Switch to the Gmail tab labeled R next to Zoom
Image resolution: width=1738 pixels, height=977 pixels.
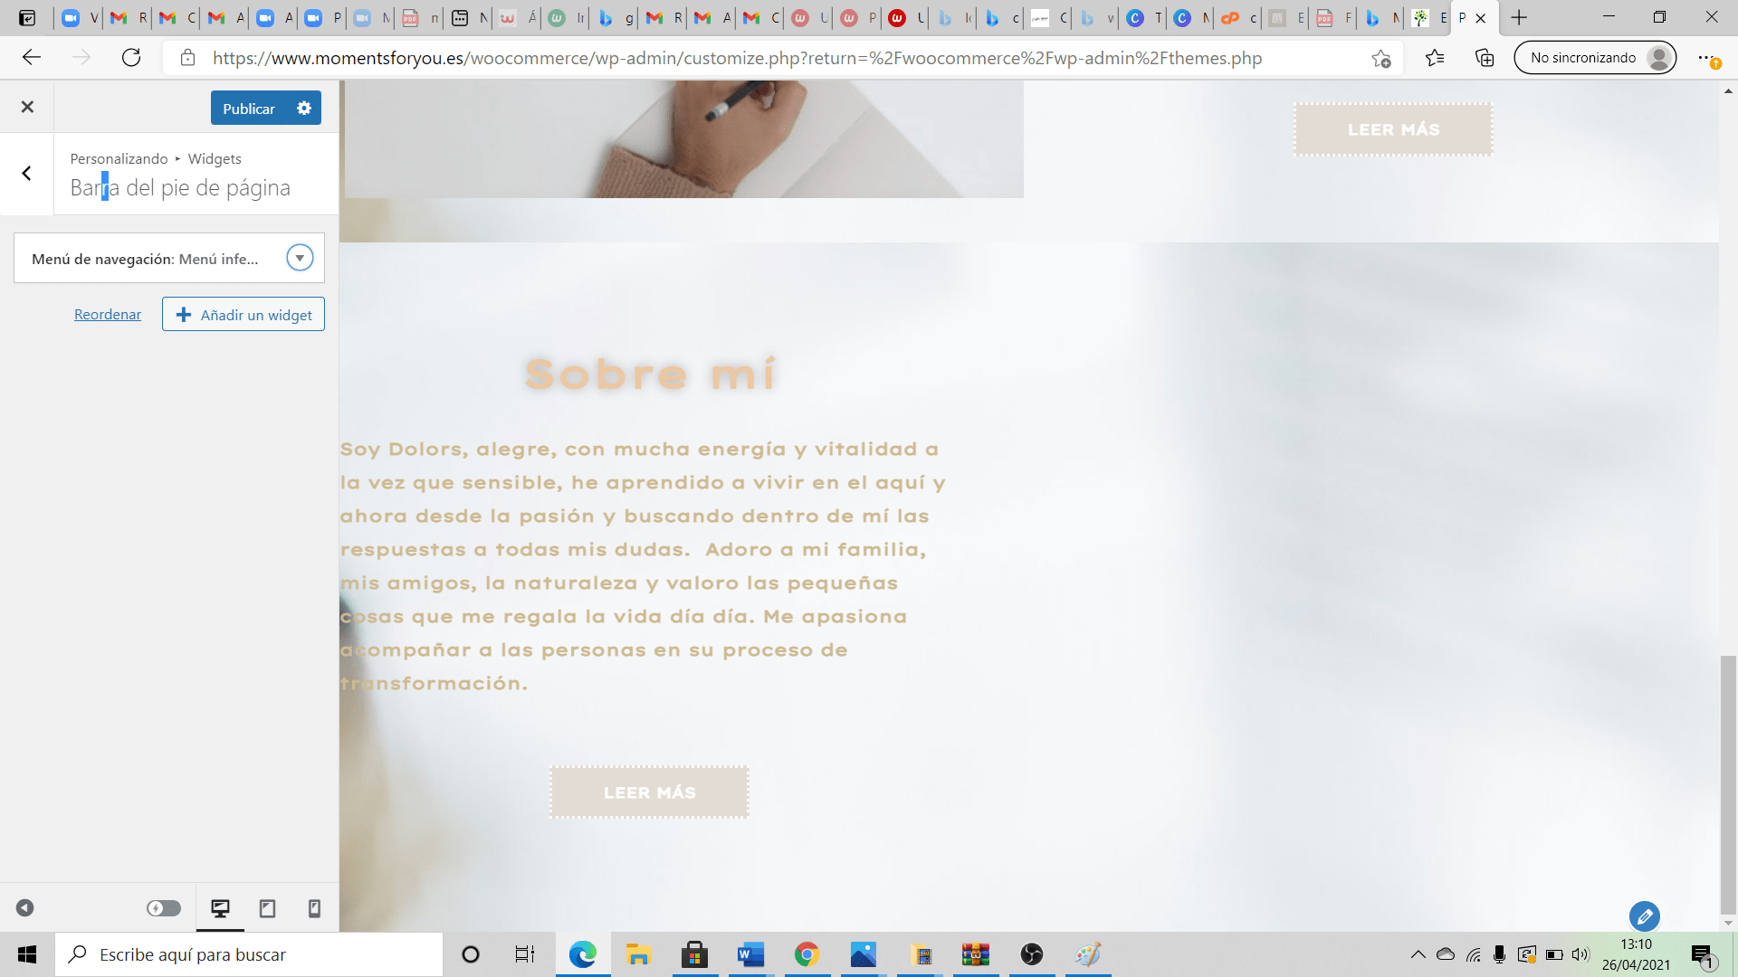(x=127, y=17)
